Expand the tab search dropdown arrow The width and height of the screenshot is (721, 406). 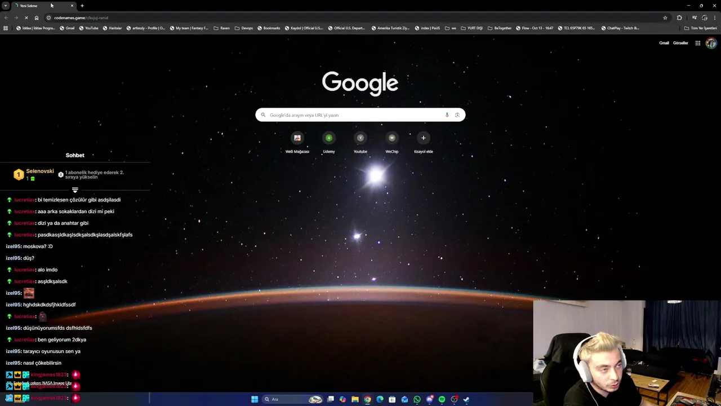[x=6, y=6]
